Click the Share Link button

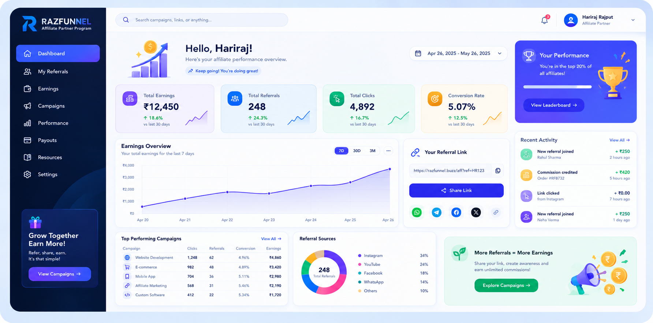pos(456,190)
